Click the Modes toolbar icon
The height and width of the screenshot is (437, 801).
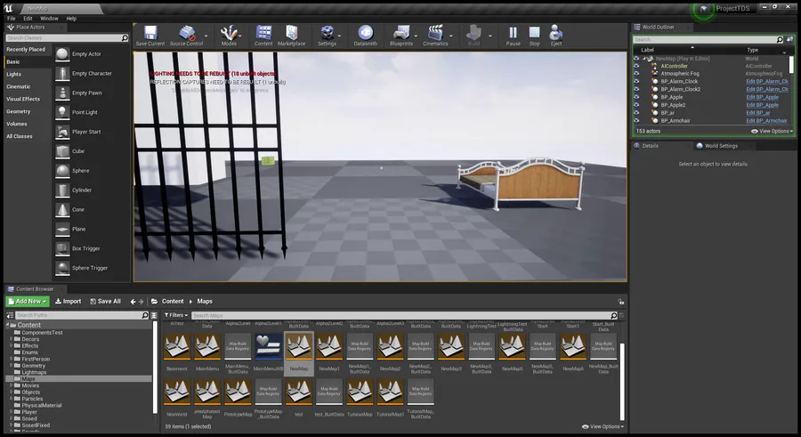click(x=229, y=33)
